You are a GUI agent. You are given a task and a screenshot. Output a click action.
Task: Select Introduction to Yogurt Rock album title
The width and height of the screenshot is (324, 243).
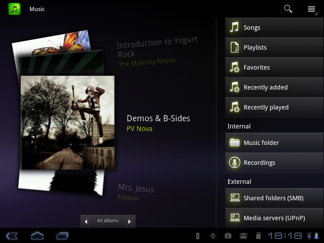pyautogui.click(x=157, y=47)
